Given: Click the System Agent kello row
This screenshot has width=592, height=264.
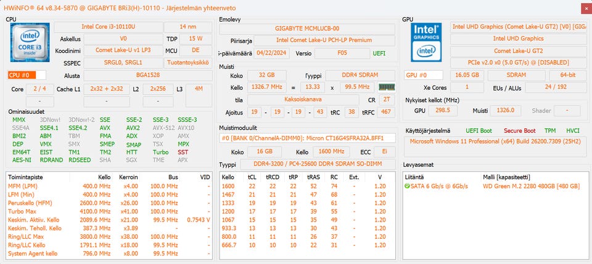Looking at the screenshot, I should pyautogui.click(x=109, y=254).
